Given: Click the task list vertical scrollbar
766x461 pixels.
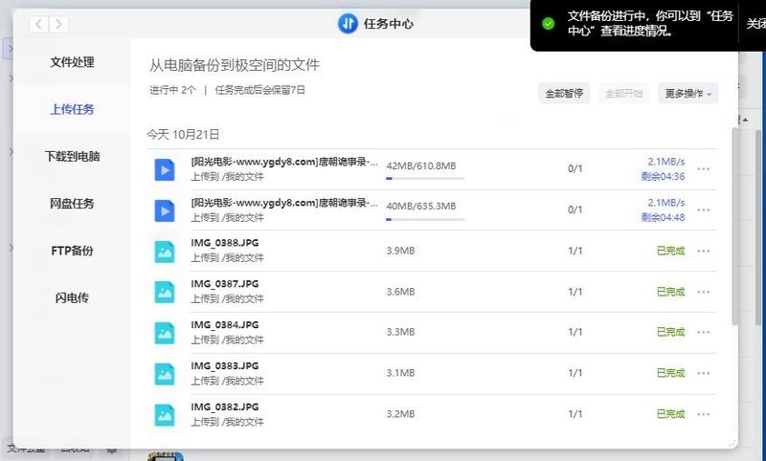Looking at the screenshot, I should pos(734,227).
